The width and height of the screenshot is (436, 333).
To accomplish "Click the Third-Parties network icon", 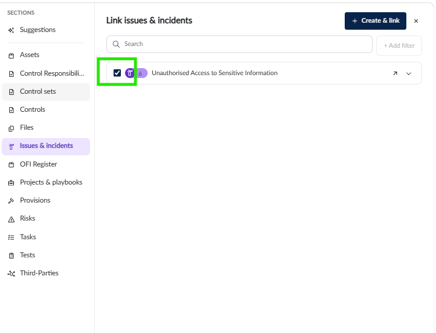I will click(11, 274).
